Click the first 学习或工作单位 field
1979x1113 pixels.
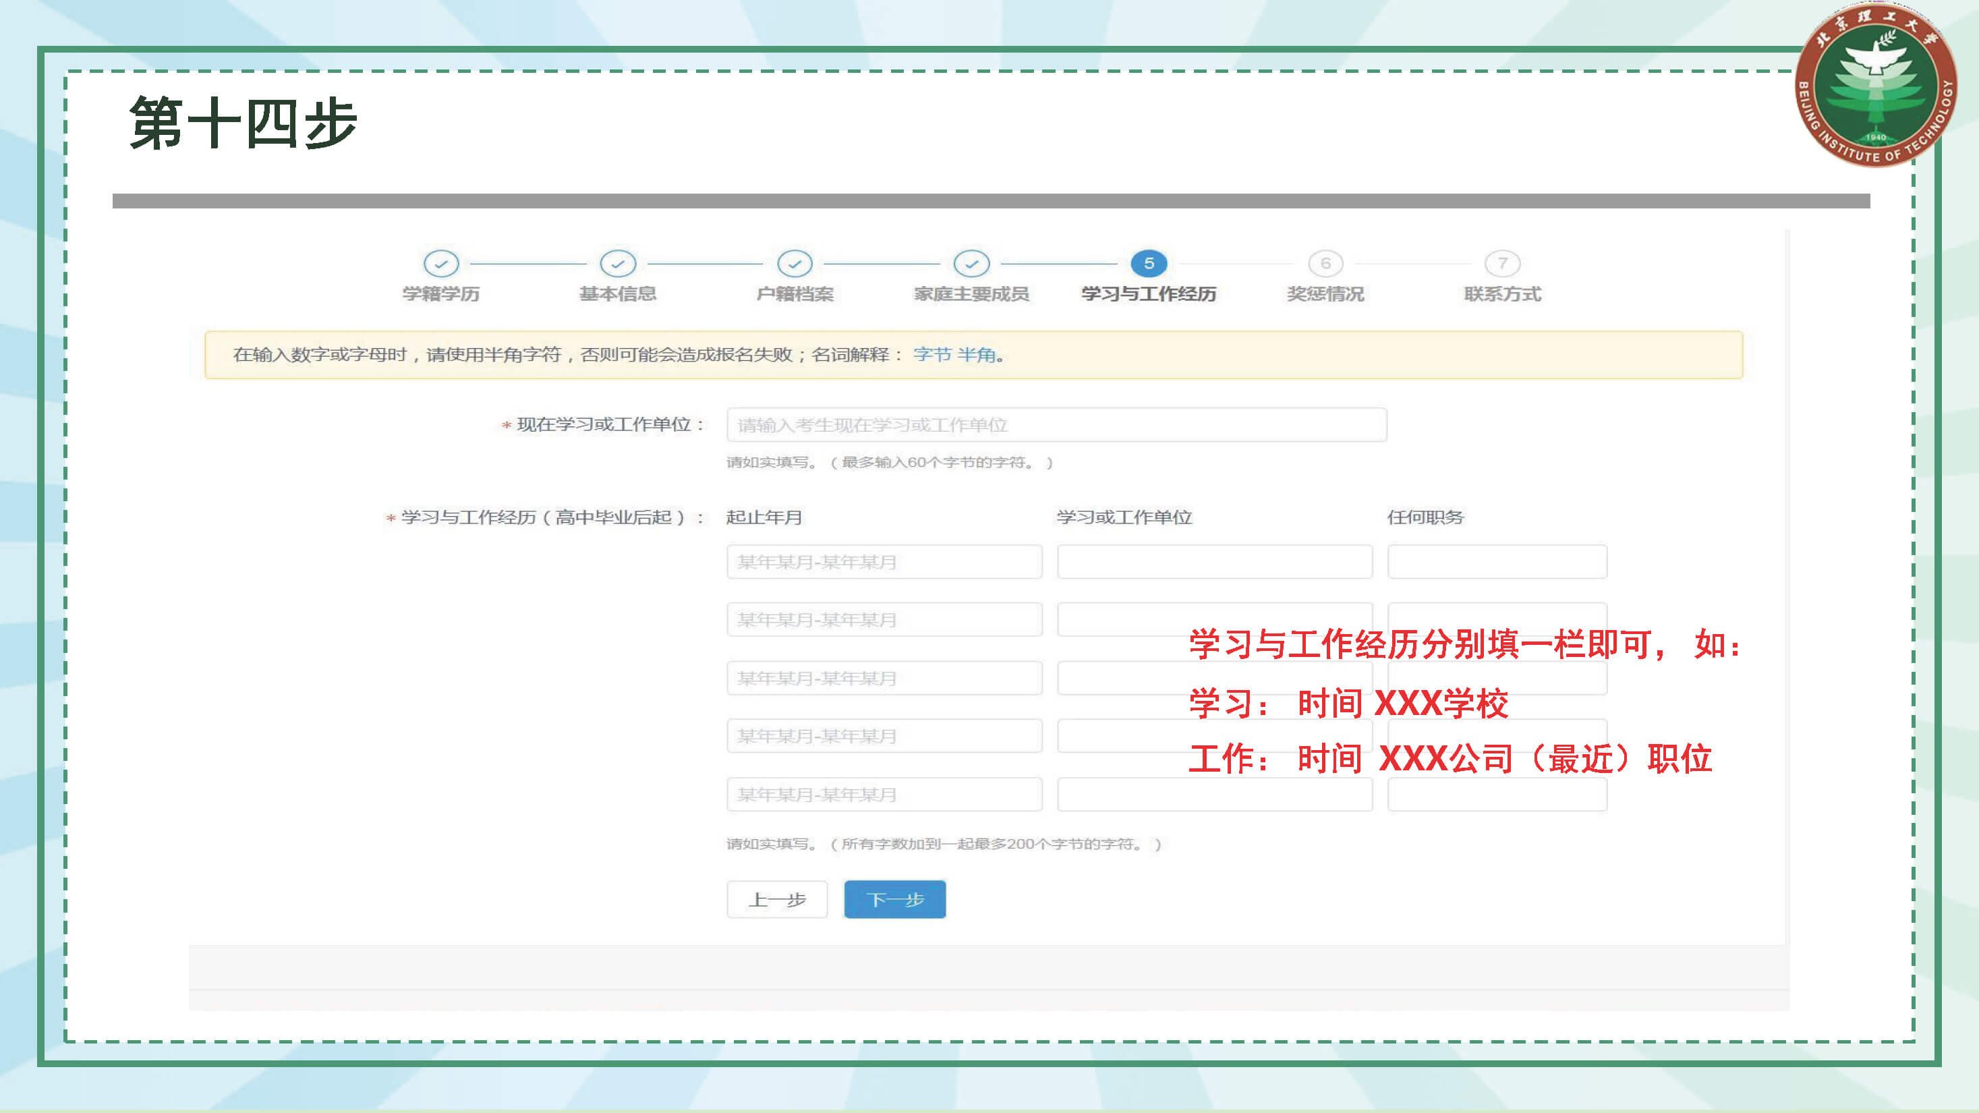pyautogui.click(x=1214, y=561)
